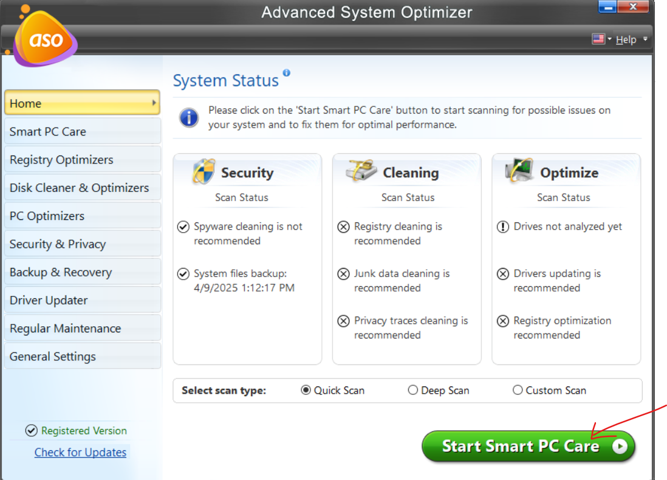Expand the dropdown arrow next to Help
The height and width of the screenshot is (480, 667).
click(645, 39)
